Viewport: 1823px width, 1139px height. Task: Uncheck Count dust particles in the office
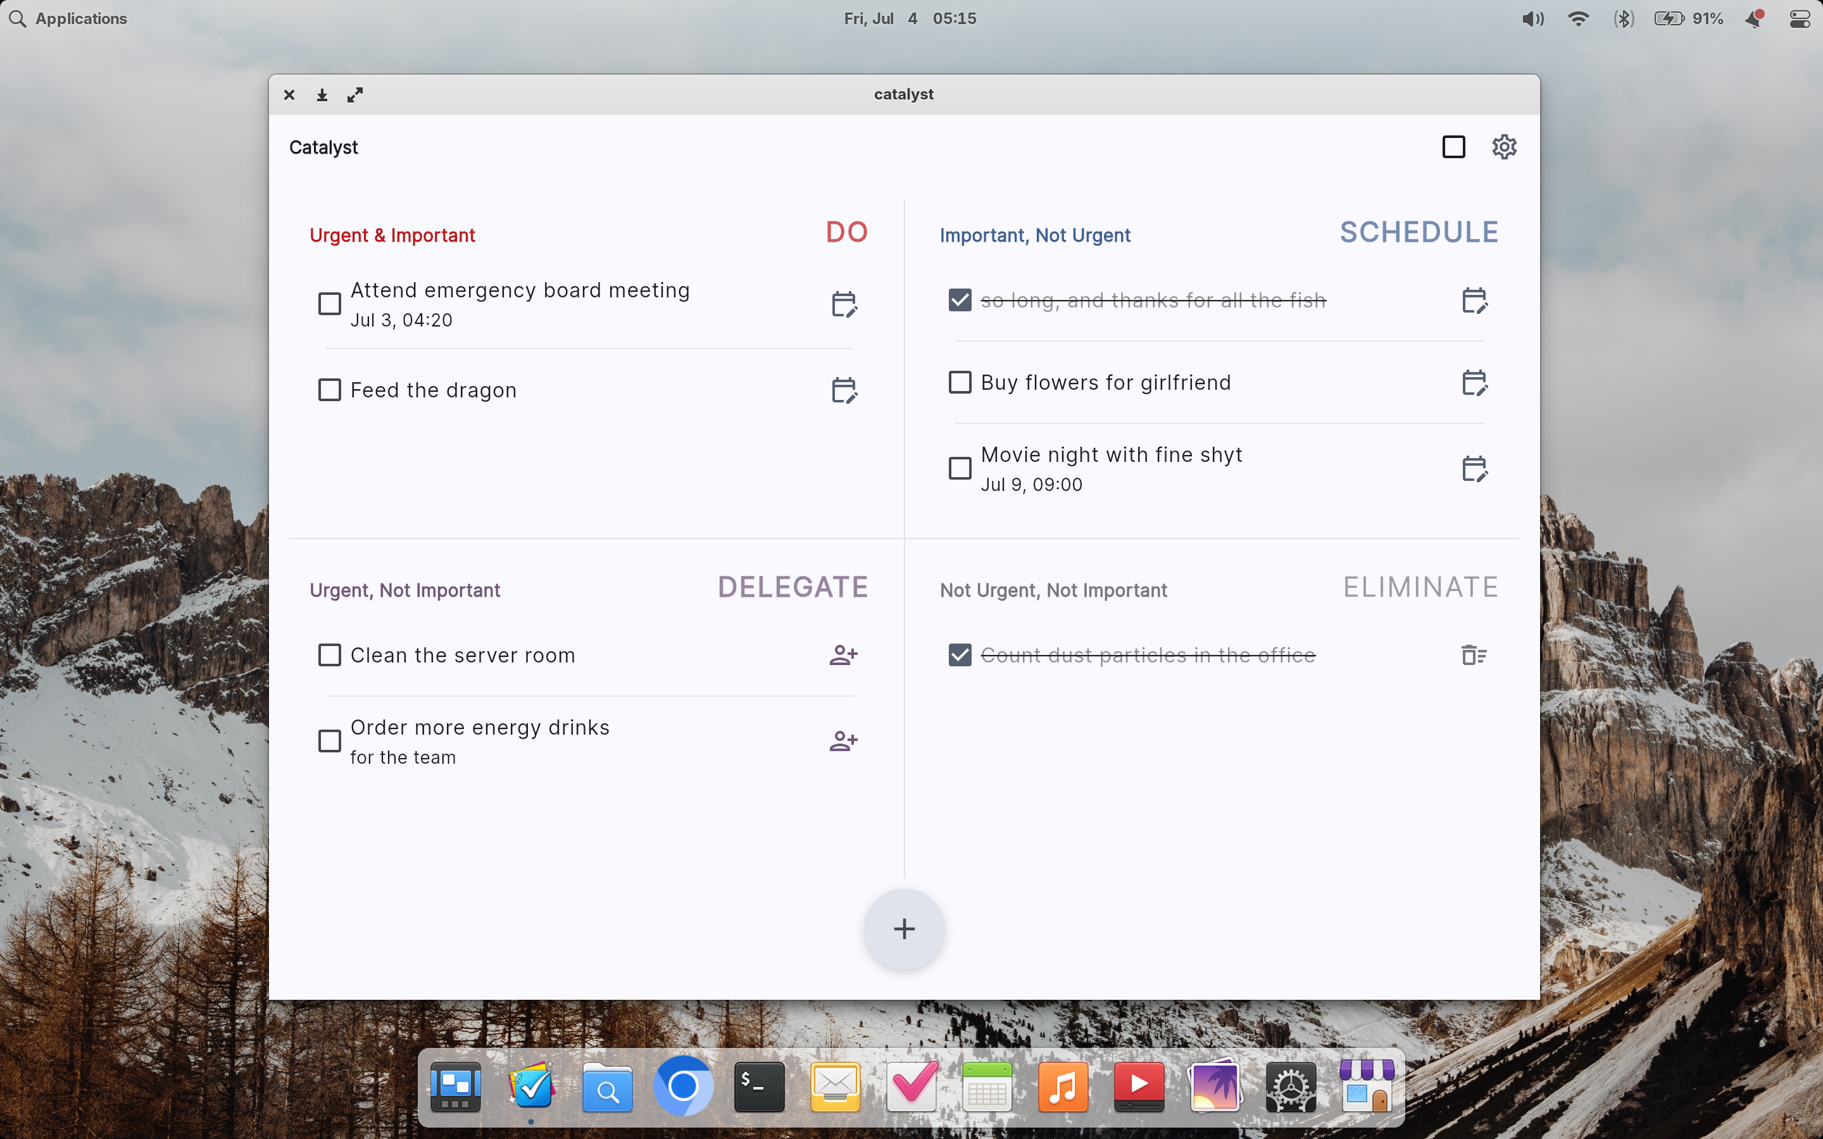960,656
